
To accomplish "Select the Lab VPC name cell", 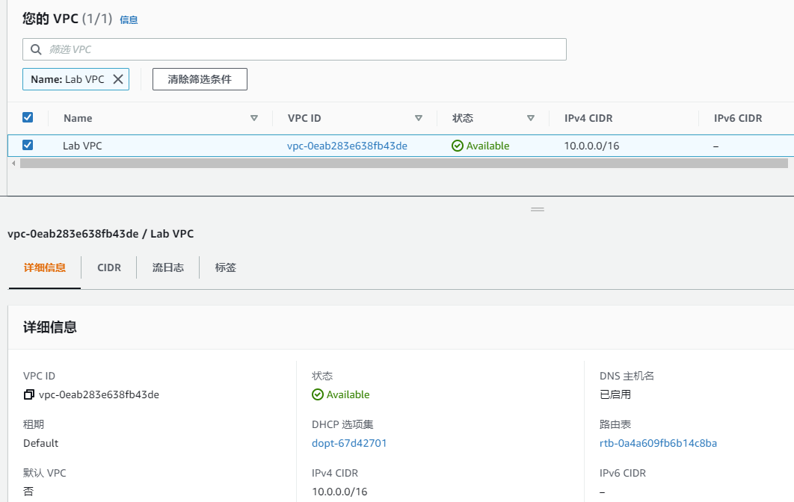I will click(82, 146).
